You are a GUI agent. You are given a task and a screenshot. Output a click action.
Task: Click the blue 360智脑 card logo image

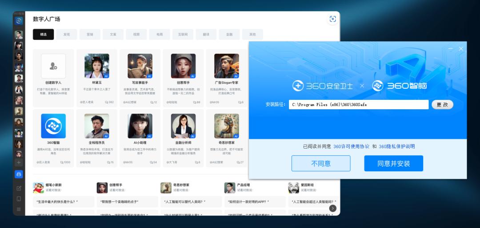(53, 126)
